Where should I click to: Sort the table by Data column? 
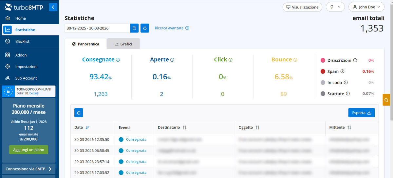(x=87, y=128)
